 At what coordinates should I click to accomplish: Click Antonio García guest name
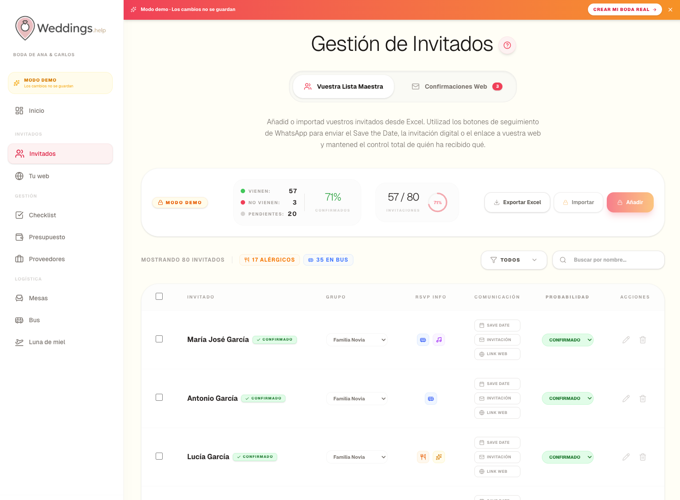coord(212,398)
